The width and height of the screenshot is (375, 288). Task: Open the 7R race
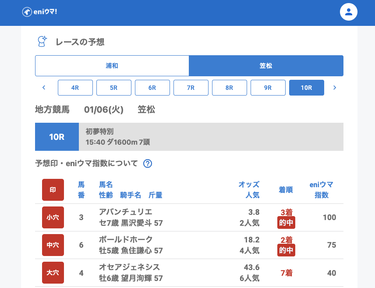point(191,88)
